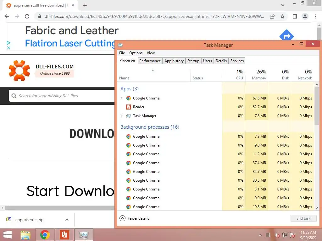Image resolution: width=322 pixels, height=241 pixels.
Task: Sort processes by Name column
Action: pyautogui.click(x=154, y=75)
